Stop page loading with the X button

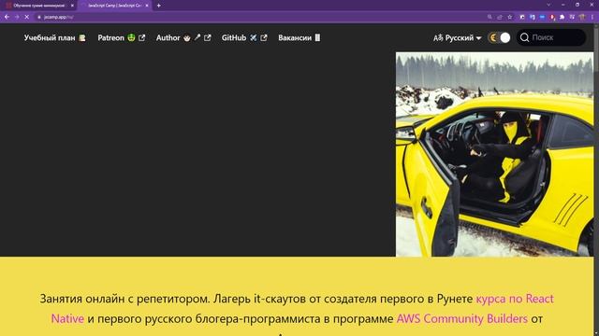(27, 17)
